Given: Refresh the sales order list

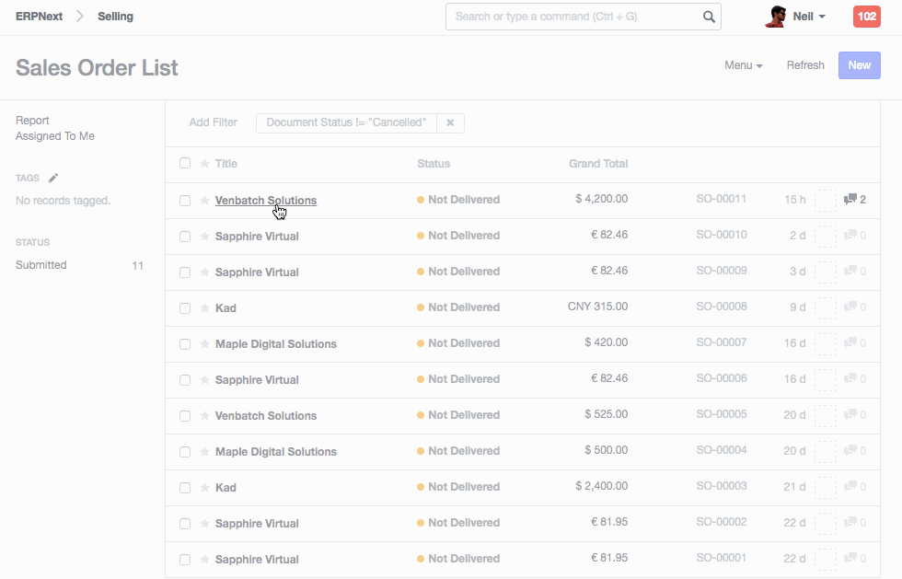Looking at the screenshot, I should click(805, 65).
